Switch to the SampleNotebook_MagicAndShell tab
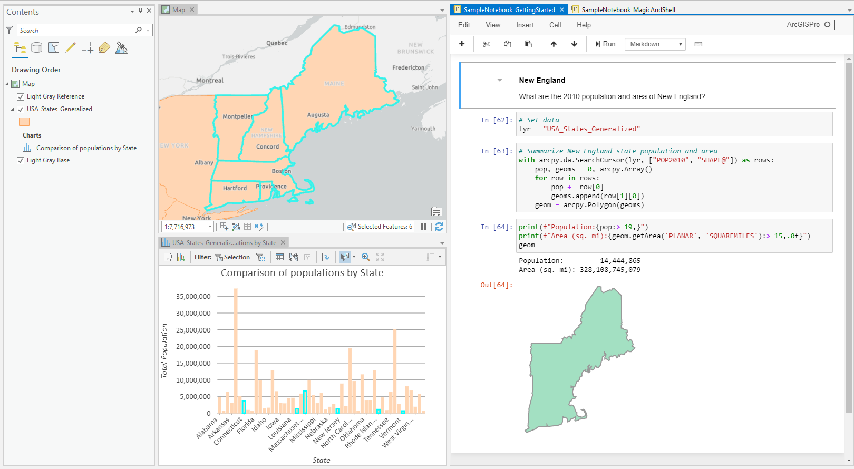Viewport: 854px width, 469px height. (x=623, y=9)
